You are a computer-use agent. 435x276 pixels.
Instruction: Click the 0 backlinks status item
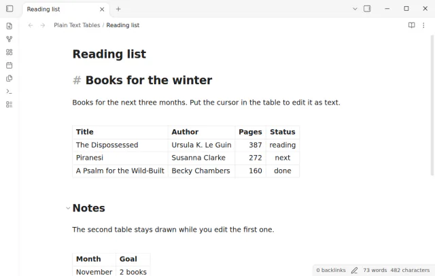point(331,270)
